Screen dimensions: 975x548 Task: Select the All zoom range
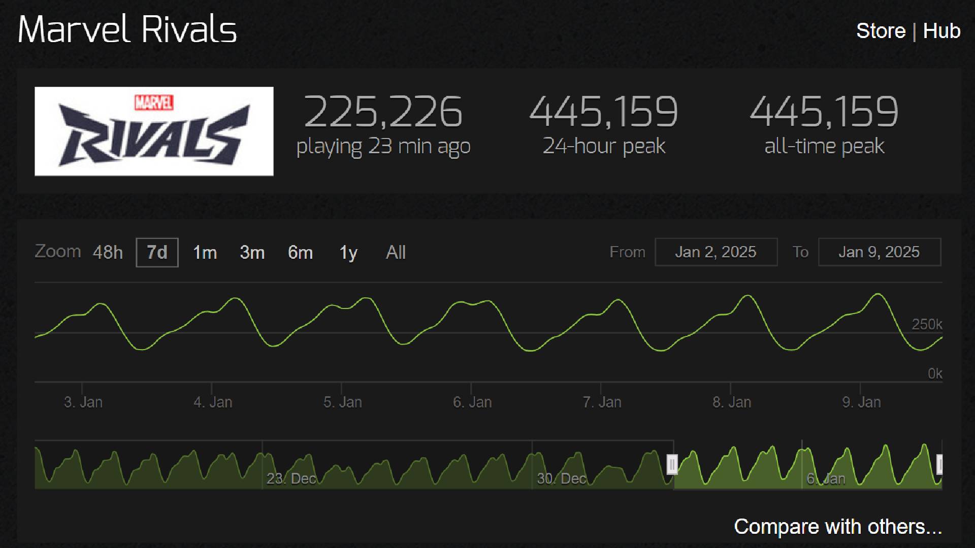coord(396,252)
